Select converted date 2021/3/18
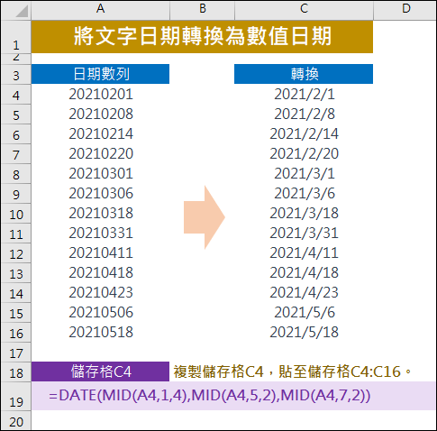The width and height of the screenshot is (437, 431). [x=304, y=214]
